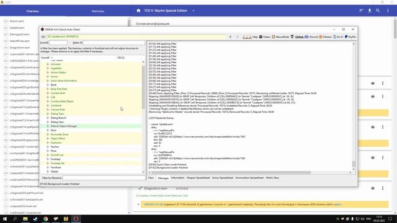Open SSEEdit hamburger menu icon
The width and height of the screenshot is (397, 223).
pos(43,37)
